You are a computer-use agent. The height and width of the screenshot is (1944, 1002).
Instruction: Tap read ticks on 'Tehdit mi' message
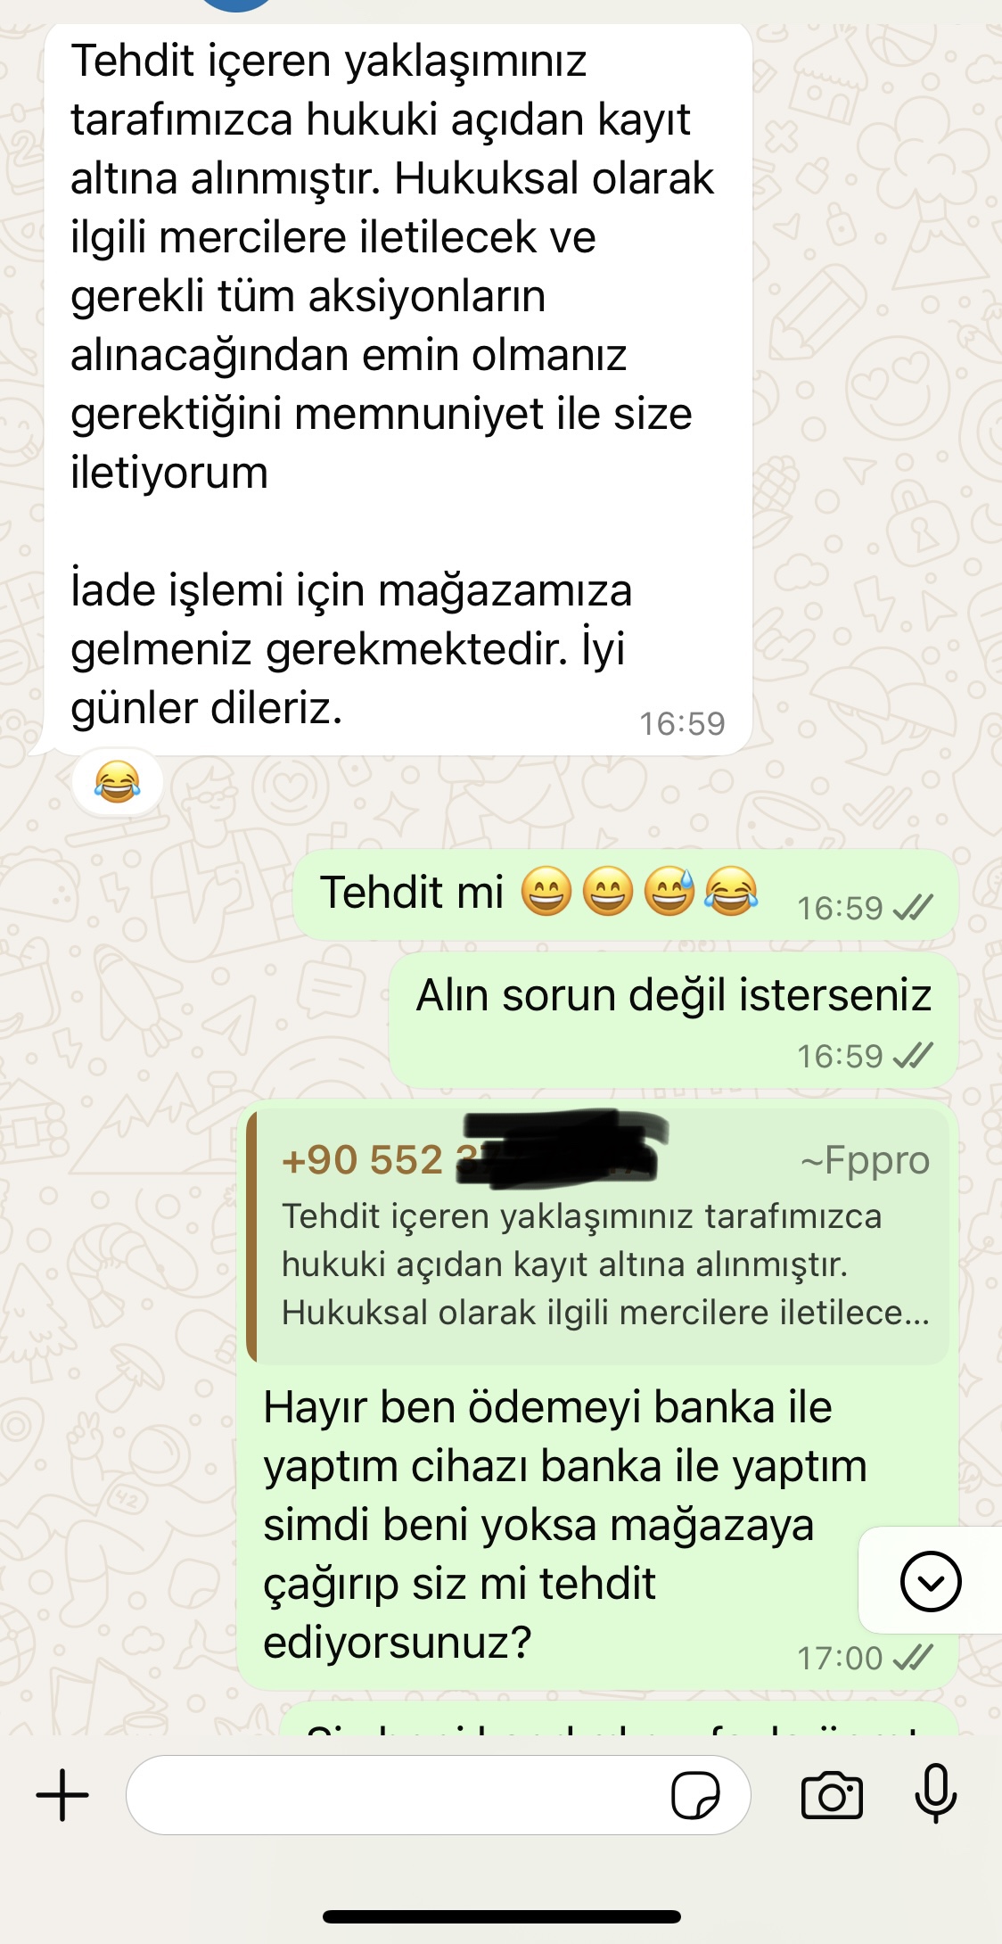pos(913,908)
